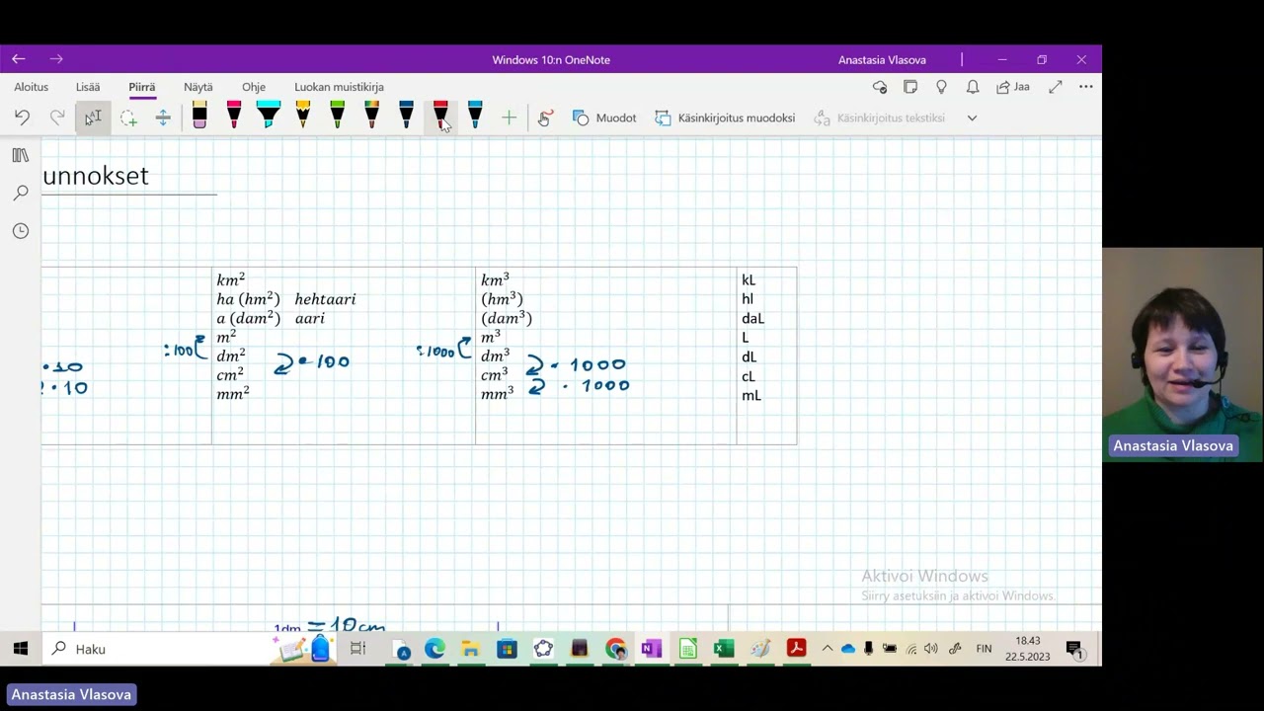Open the 18.43 clock and date

1028,649
